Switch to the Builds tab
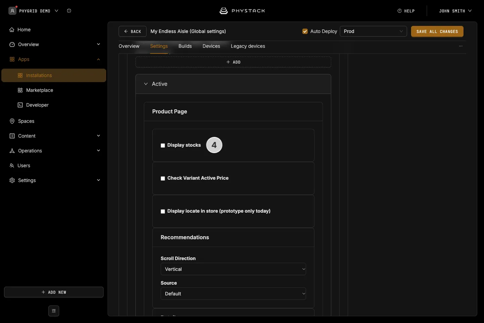 [x=185, y=46]
